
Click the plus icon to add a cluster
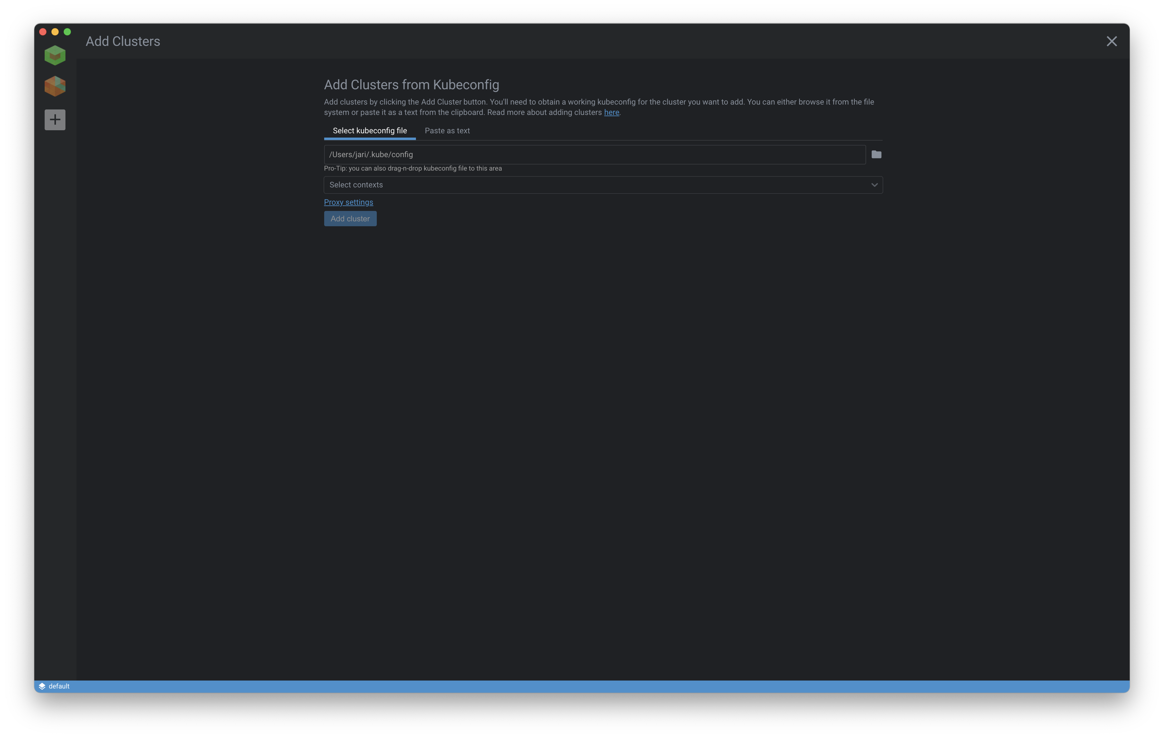tap(55, 119)
